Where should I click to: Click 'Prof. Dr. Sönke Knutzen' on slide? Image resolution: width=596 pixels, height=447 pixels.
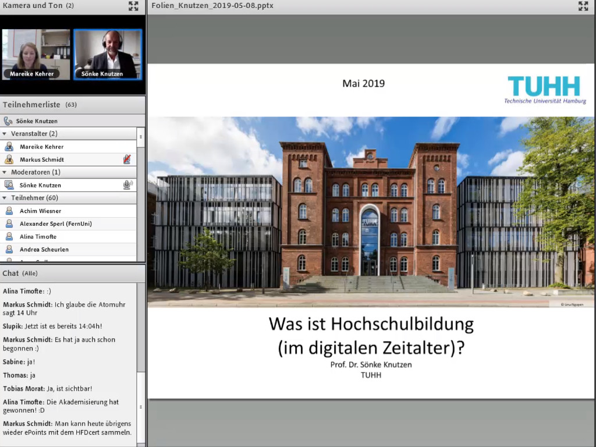point(371,364)
